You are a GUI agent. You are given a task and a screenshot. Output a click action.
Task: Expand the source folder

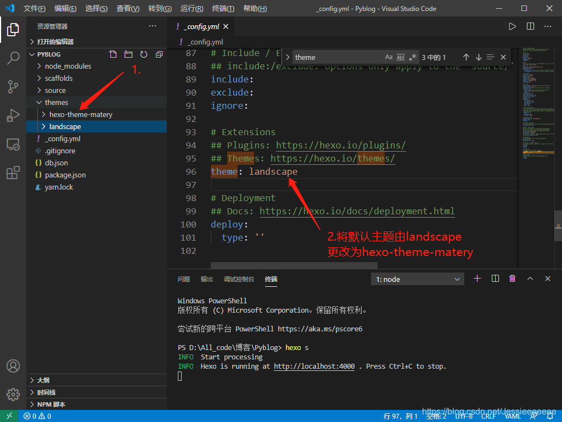[97, 91]
